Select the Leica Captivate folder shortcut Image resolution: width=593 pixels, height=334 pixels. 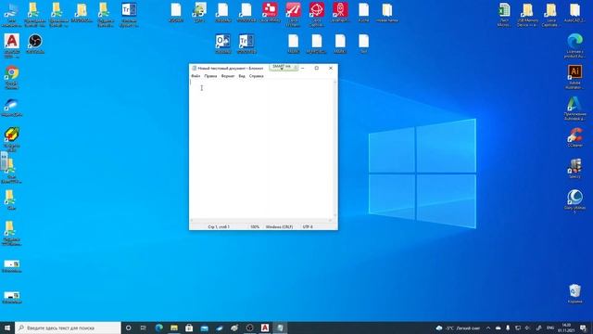tap(551, 15)
